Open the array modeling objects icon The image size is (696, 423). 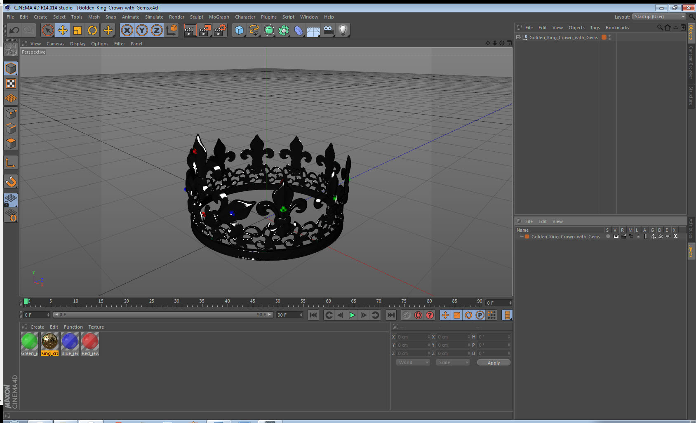click(x=284, y=30)
